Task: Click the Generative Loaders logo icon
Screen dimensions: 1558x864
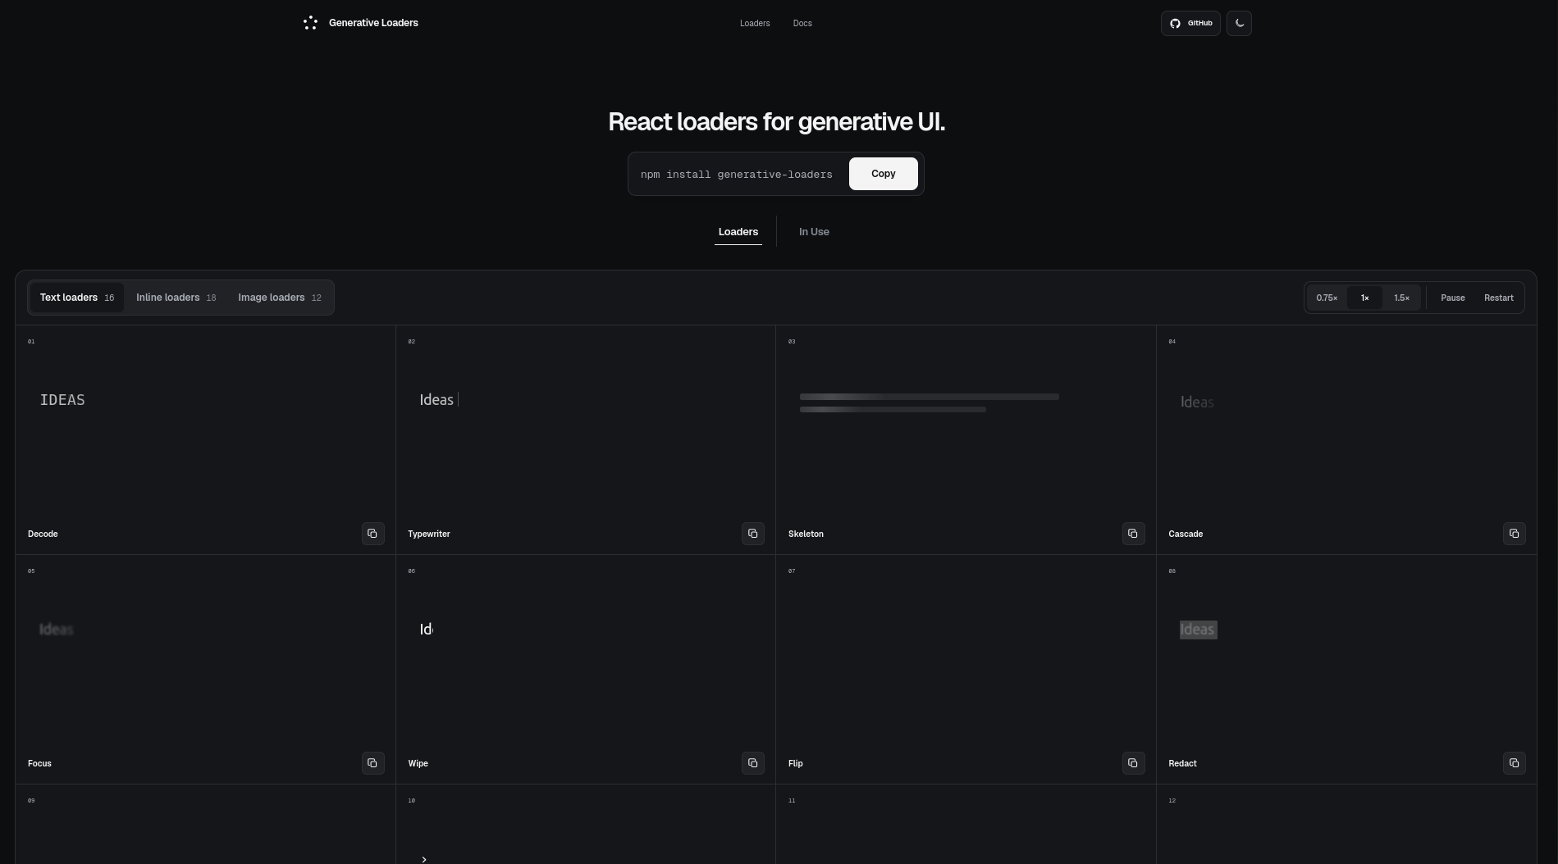Action: pyautogui.click(x=310, y=23)
